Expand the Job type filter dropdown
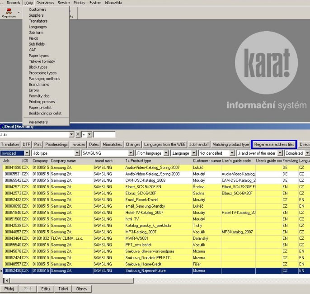Screen dimensions: 310x294 click(77, 153)
